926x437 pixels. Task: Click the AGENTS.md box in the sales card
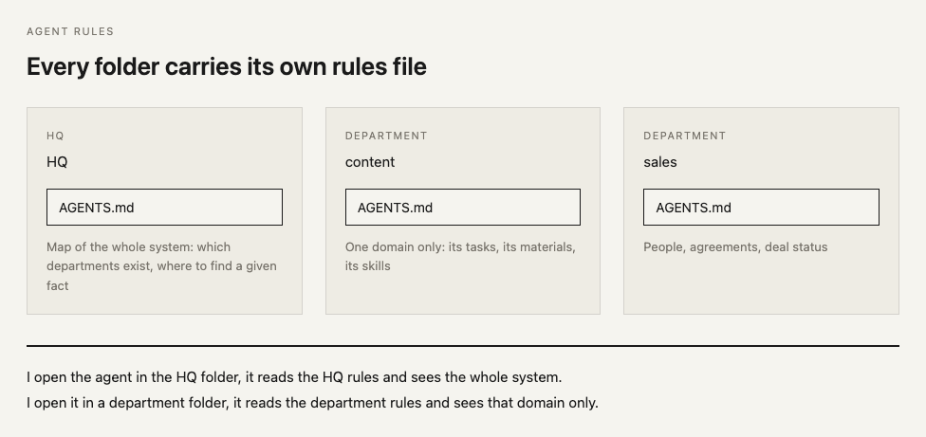point(761,207)
